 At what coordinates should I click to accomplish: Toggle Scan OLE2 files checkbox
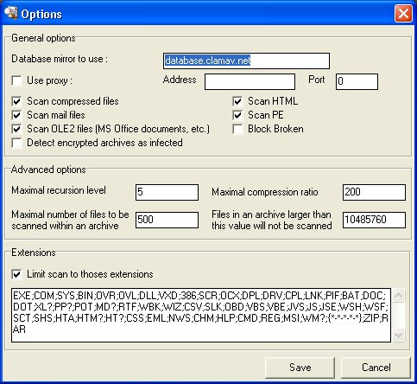point(16,129)
